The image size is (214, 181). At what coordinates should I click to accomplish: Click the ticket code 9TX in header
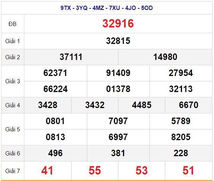65,8
